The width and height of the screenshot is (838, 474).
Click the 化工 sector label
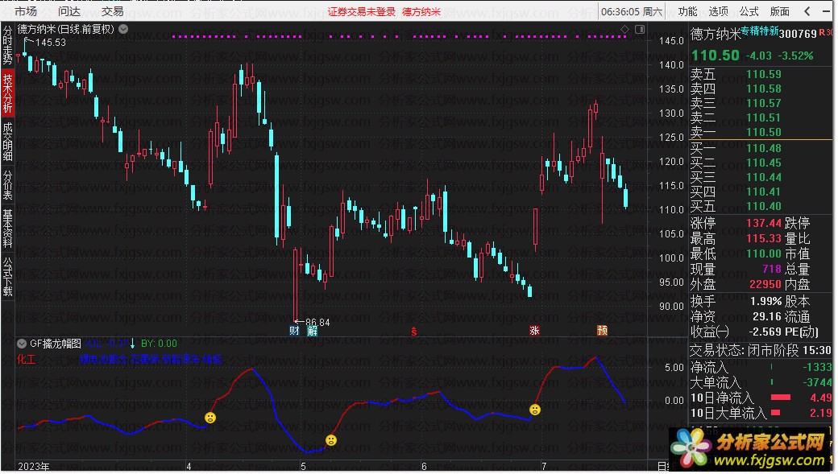tap(26, 359)
